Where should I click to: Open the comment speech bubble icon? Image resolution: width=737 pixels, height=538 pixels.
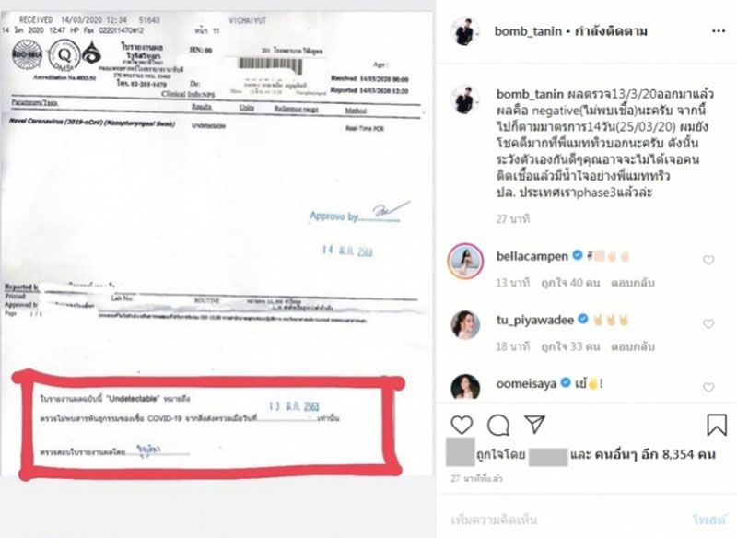point(498,426)
